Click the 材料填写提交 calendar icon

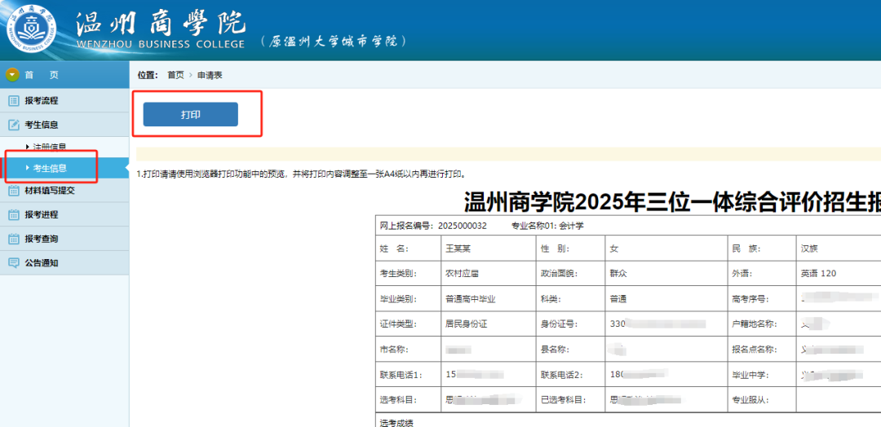(13, 191)
